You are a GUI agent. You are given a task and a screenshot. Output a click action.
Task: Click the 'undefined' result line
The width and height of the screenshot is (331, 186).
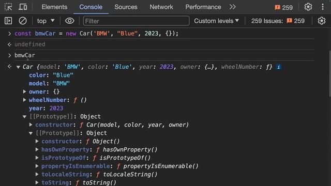pos(30,44)
